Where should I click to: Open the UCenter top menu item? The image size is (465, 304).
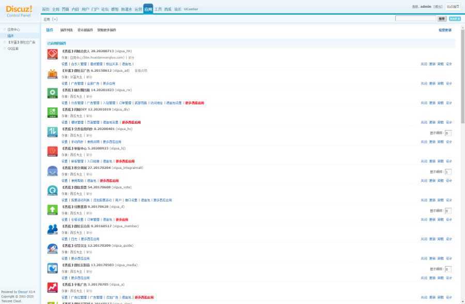coord(191,9)
